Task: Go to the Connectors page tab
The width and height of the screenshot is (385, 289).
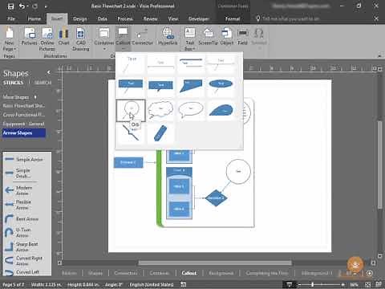Action: pos(126,273)
